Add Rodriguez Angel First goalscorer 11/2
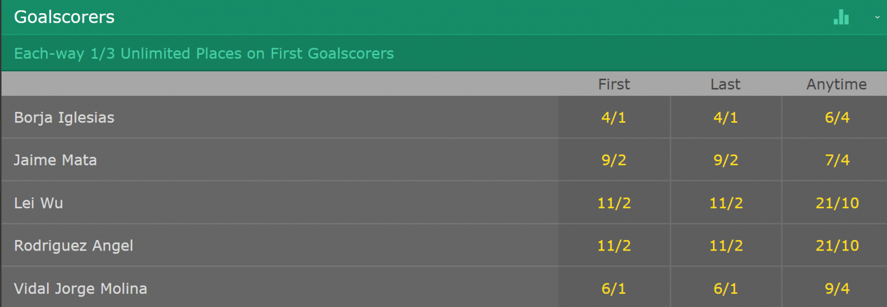The image size is (887, 307). pos(614,246)
